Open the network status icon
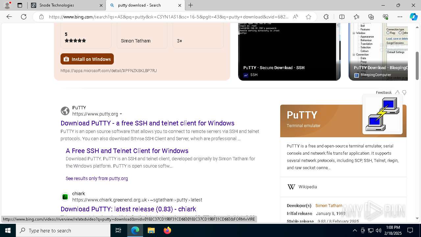Viewport: 421px width, 237px height. click(x=371, y=230)
